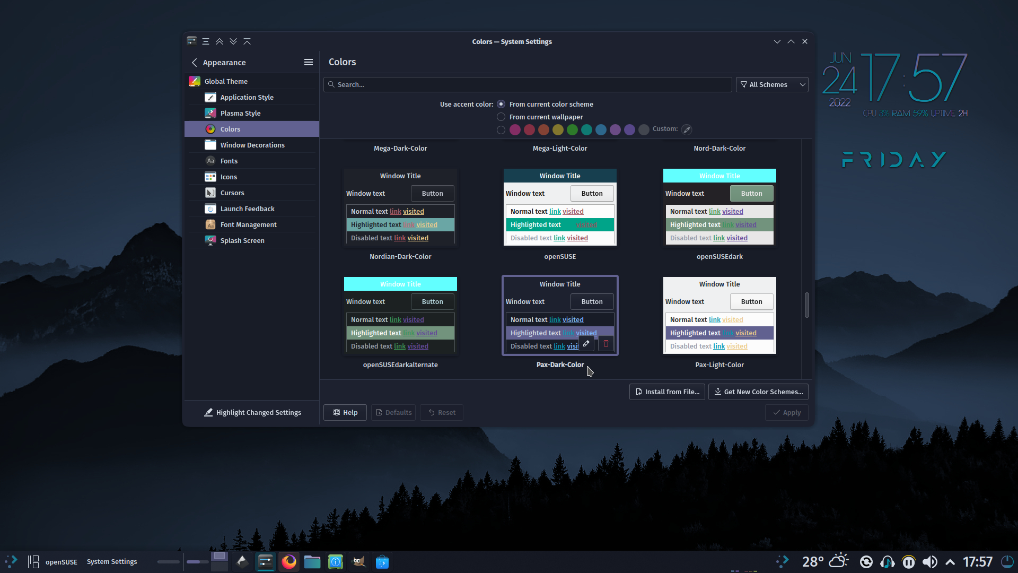Click the openSUSE label in the taskbar
The height and width of the screenshot is (573, 1018).
[62, 562]
